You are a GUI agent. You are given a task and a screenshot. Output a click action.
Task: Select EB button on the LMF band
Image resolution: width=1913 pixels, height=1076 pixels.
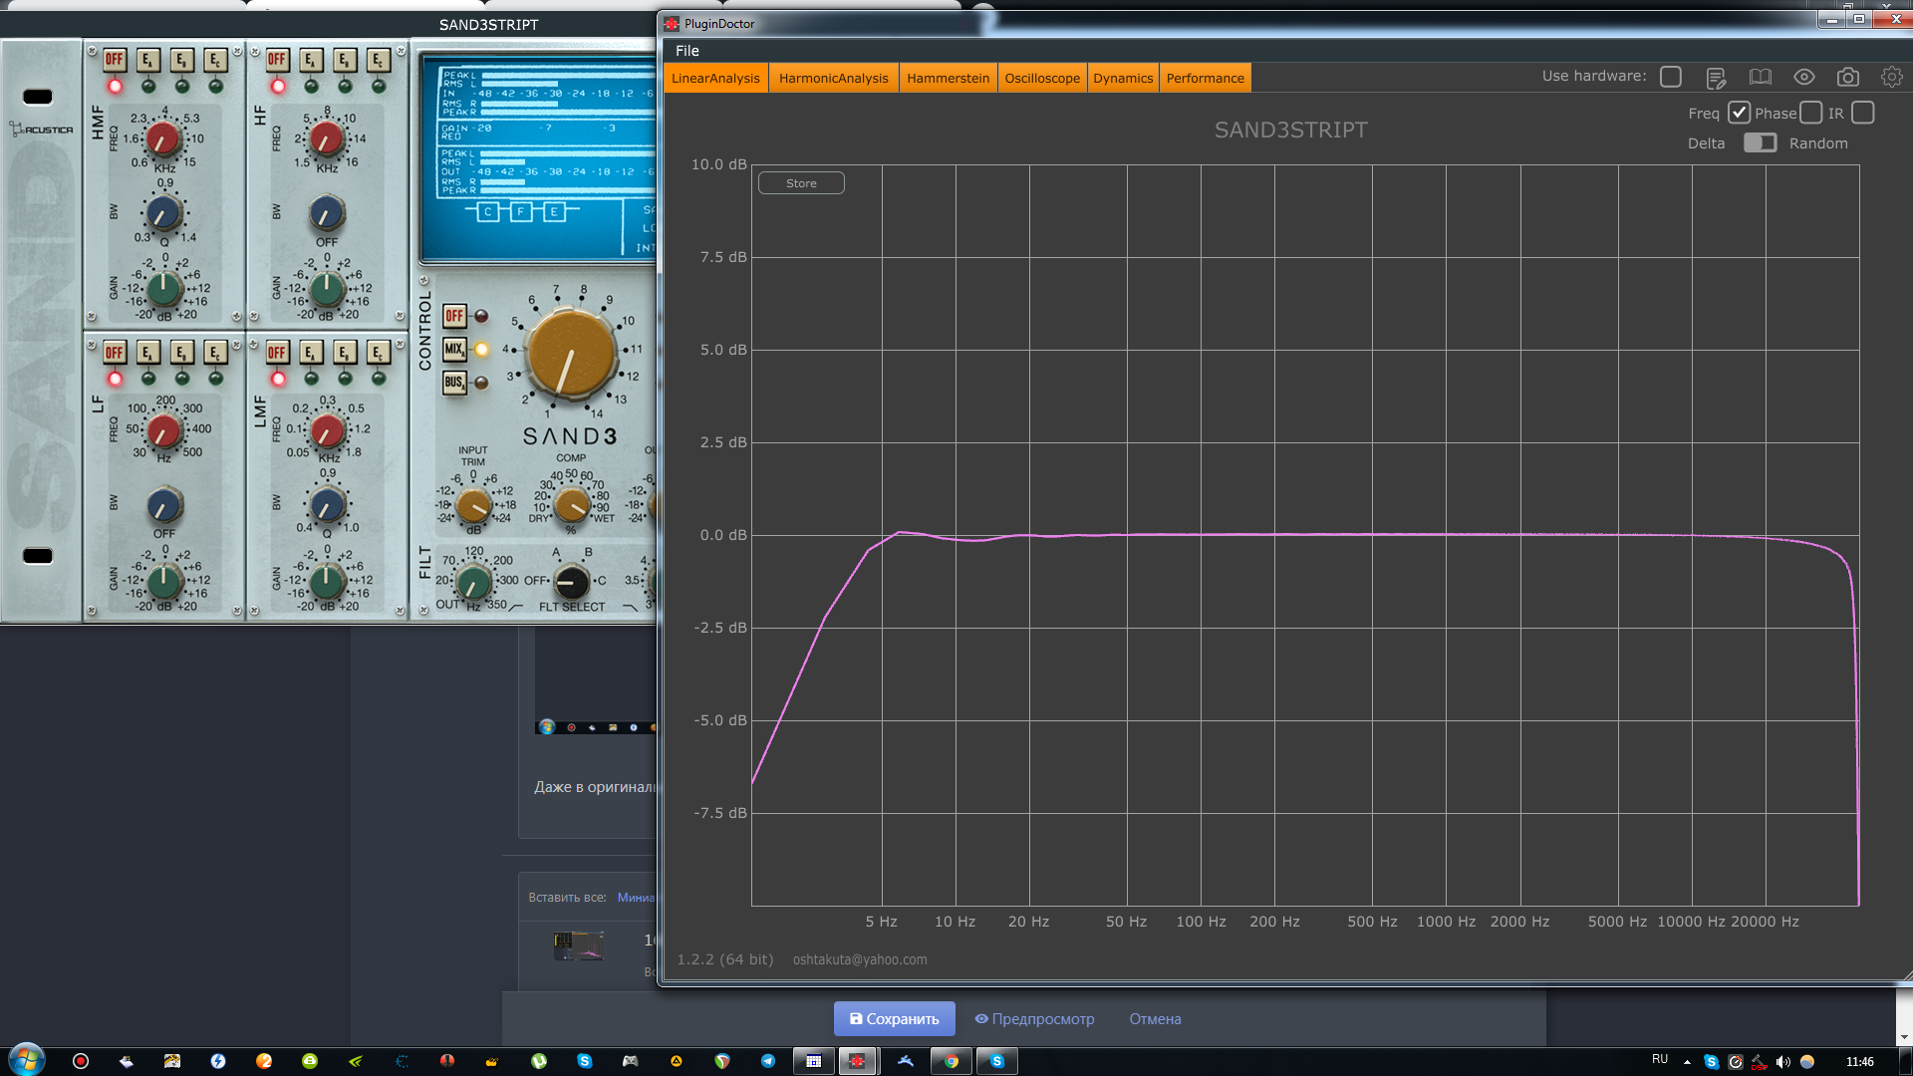(x=345, y=353)
